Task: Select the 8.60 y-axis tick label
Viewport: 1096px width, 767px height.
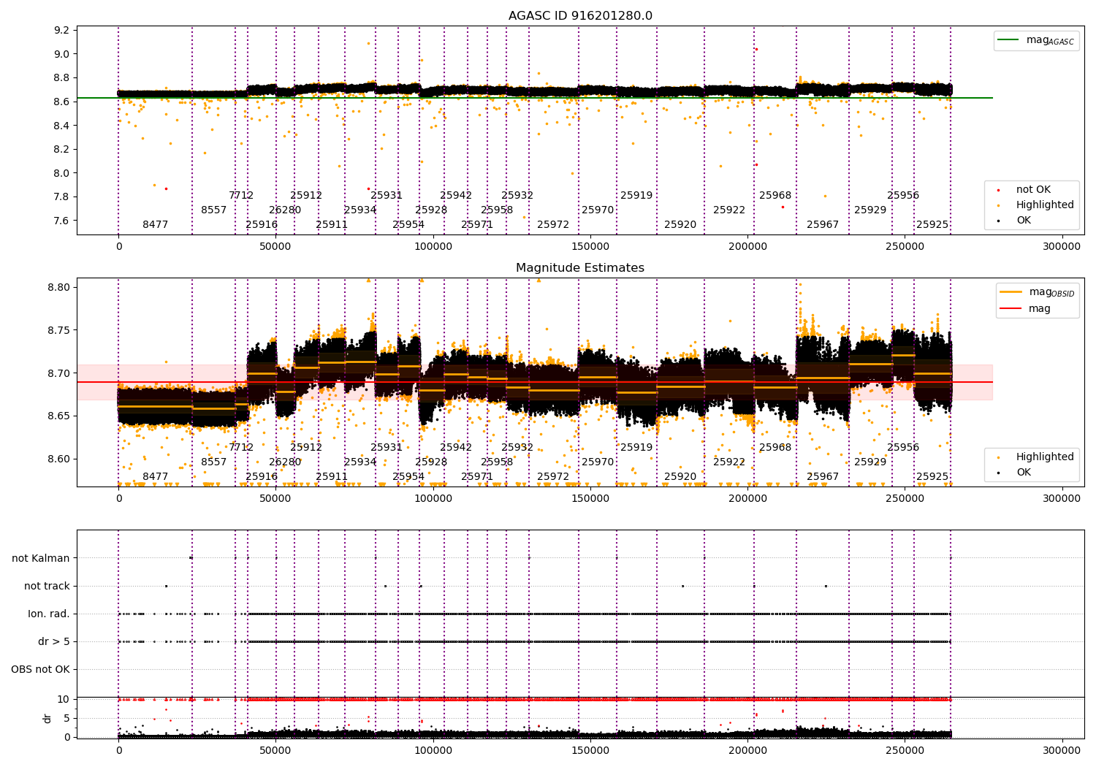Action: pos(59,459)
